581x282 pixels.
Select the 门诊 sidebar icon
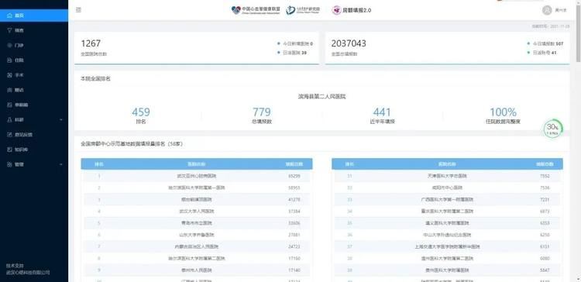tap(9, 45)
